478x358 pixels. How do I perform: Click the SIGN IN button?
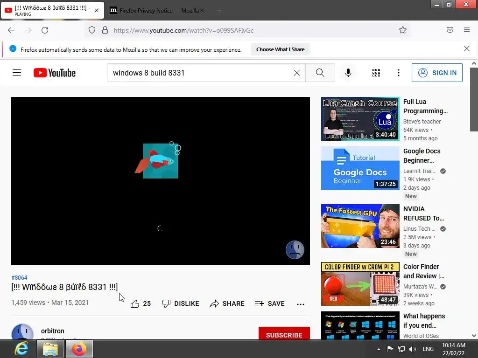point(437,73)
